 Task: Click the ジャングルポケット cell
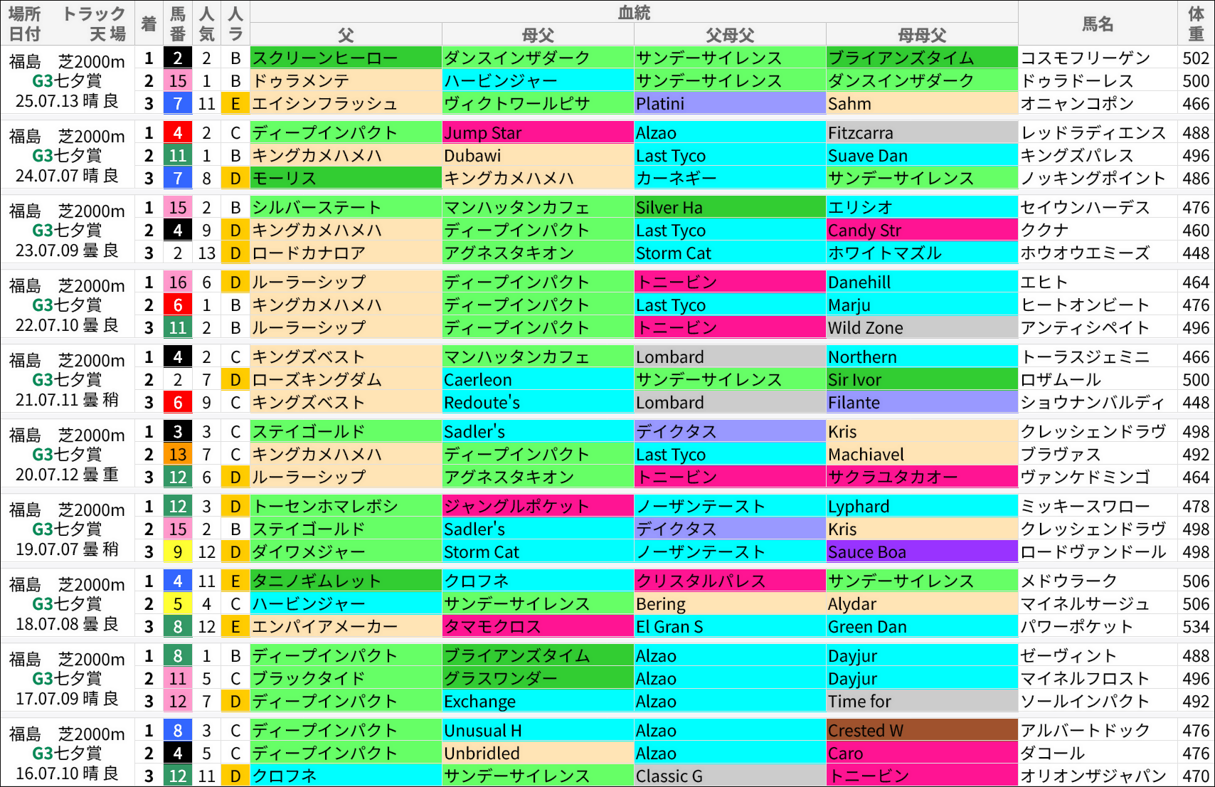(x=538, y=506)
